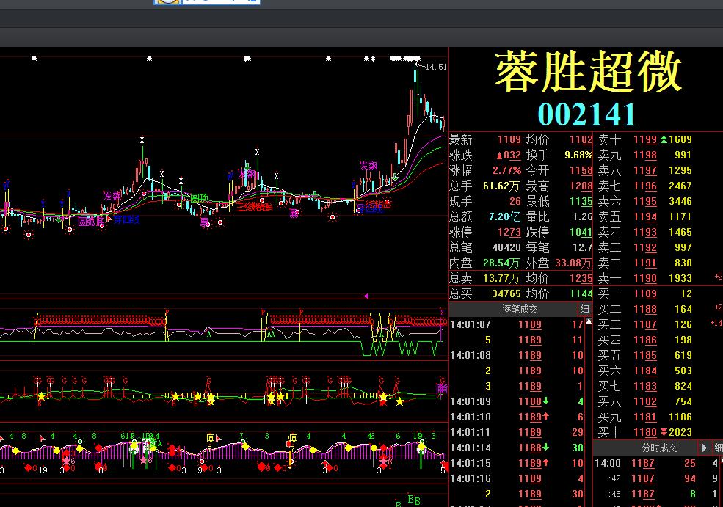Expand the arrow next to 分时成交
The width and height of the screenshot is (723, 507).
coord(704,448)
